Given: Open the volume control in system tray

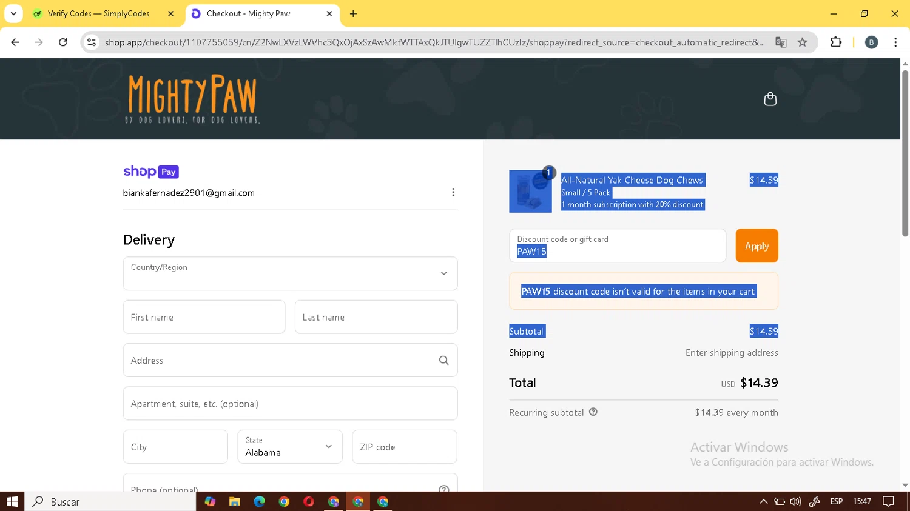Looking at the screenshot, I should [x=795, y=501].
